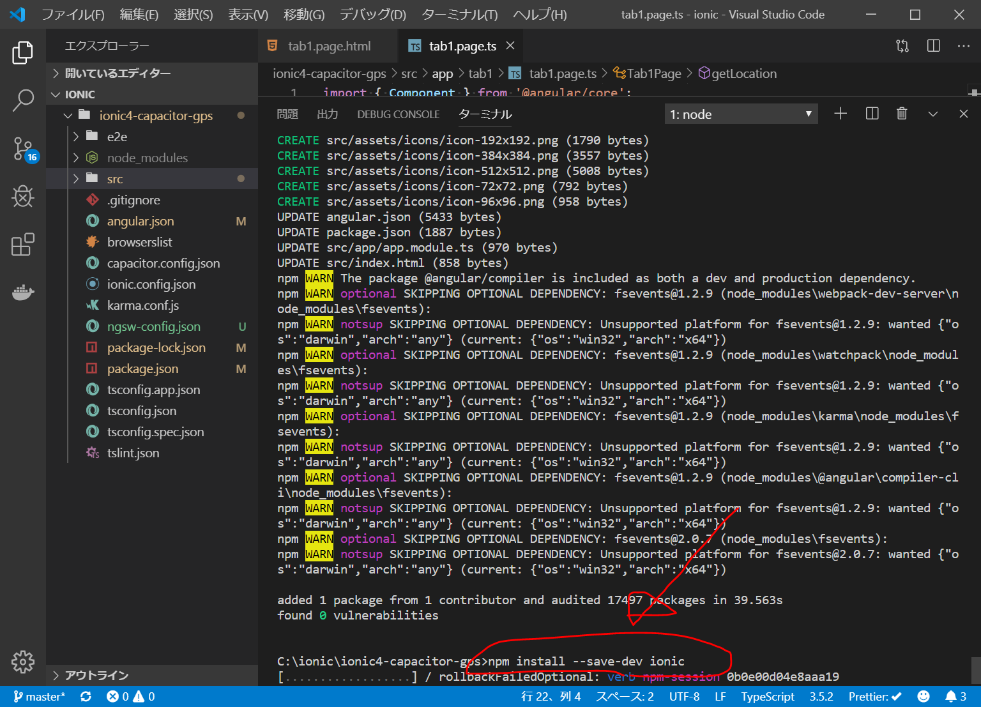Open the terminal selector dropdown '1: node'
981x707 pixels.
pos(741,114)
